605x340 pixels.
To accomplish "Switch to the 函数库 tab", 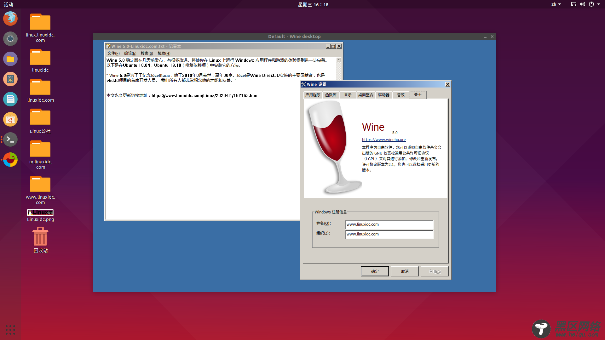I will point(331,95).
